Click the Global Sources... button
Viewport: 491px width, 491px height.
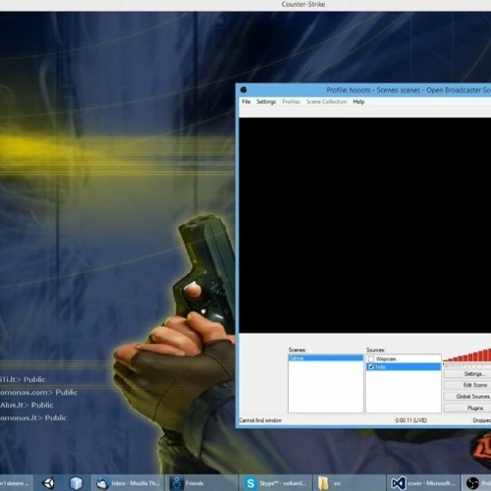click(x=467, y=397)
